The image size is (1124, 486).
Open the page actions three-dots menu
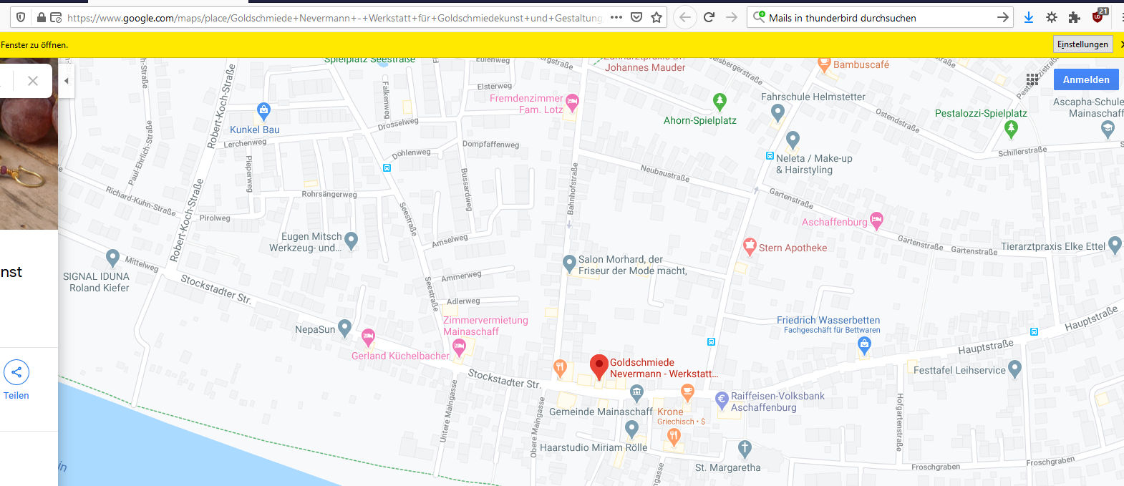616,18
